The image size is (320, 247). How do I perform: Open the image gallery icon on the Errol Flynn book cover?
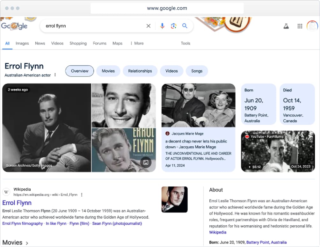[x=146, y=163]
